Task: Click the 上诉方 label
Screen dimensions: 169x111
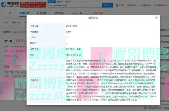Action: pos(33,38)
